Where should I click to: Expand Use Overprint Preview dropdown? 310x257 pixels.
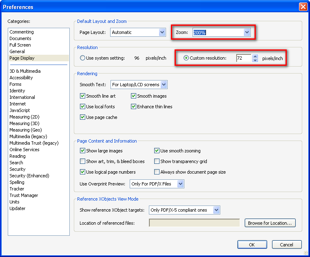coord(181,184)
